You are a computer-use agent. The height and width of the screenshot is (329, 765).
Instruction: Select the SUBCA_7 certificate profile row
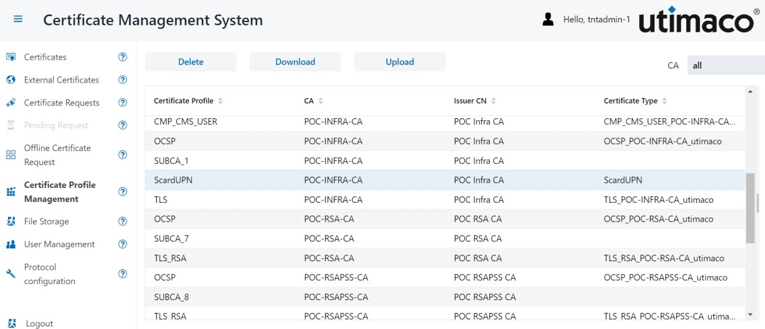click(x=445, y=239)
